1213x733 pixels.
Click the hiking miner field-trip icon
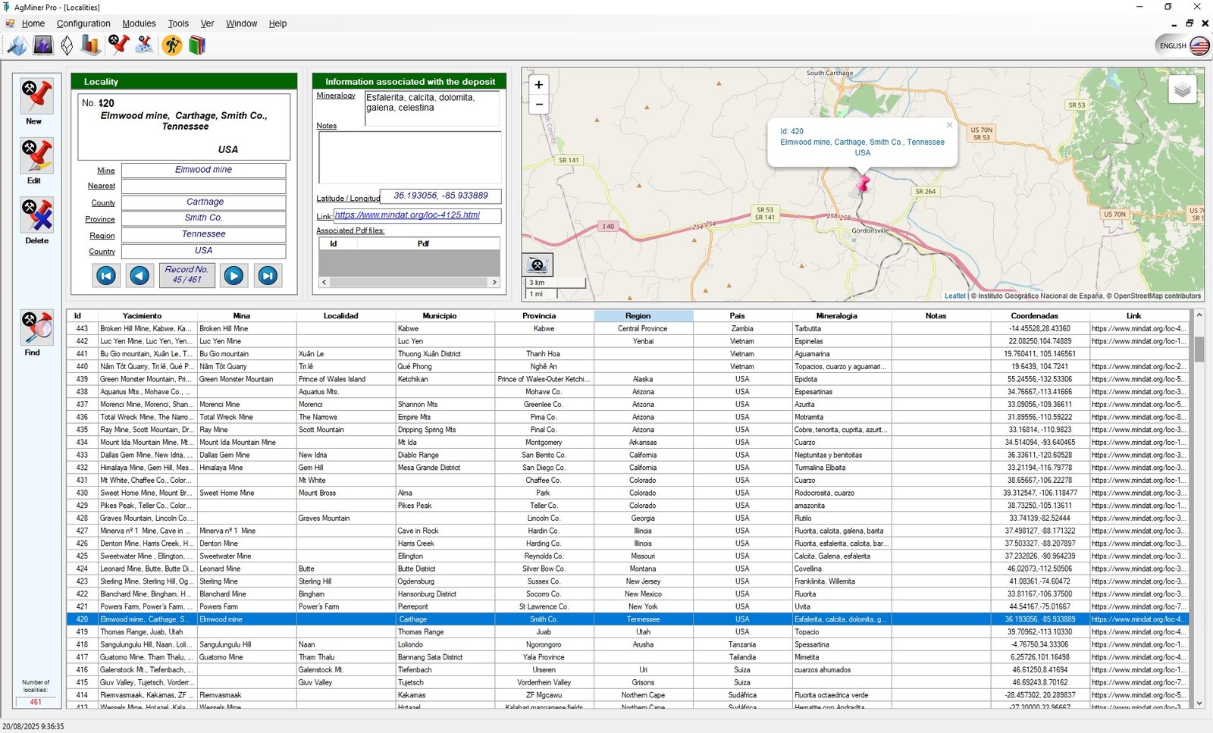click(172, 45)
